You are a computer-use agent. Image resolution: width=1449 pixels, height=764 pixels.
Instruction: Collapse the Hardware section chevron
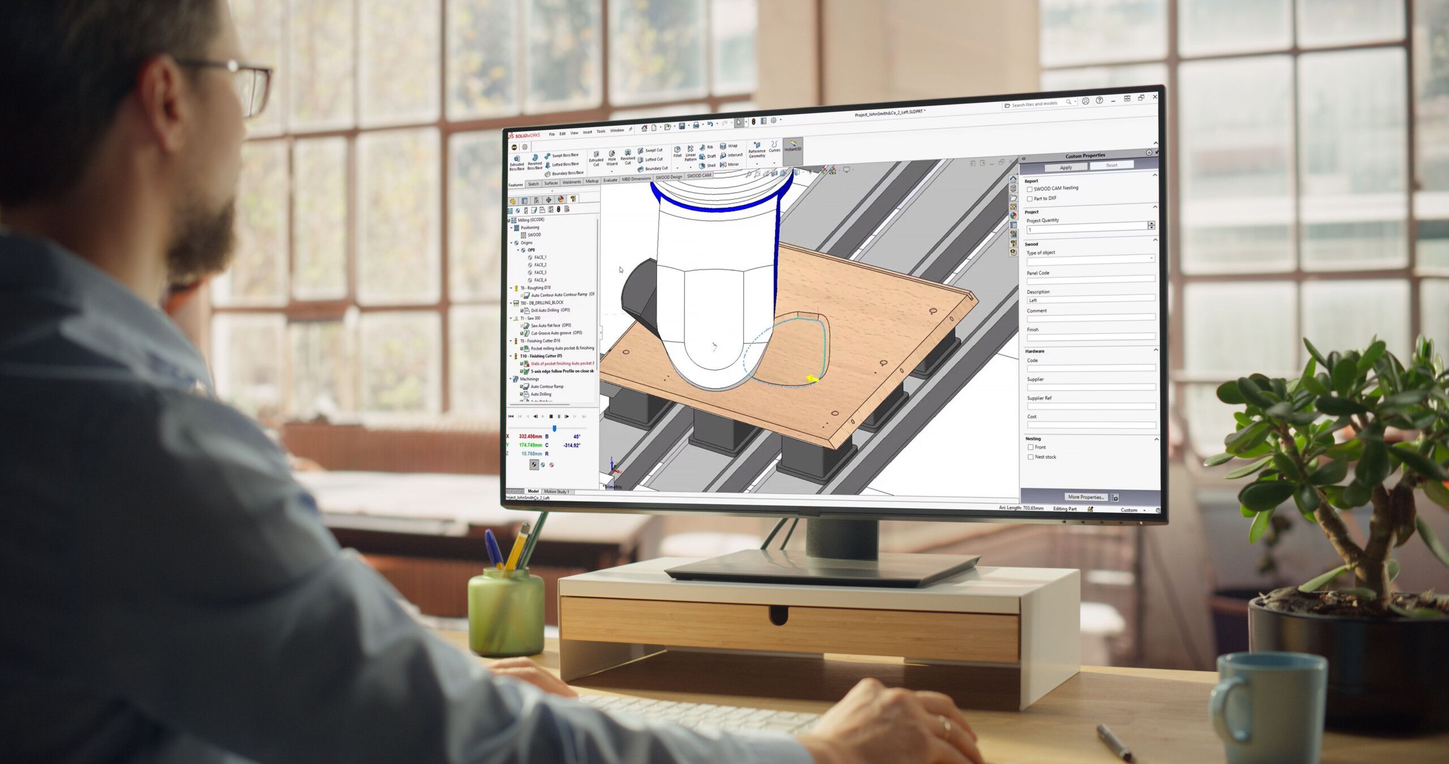[x=1158, y=351]
